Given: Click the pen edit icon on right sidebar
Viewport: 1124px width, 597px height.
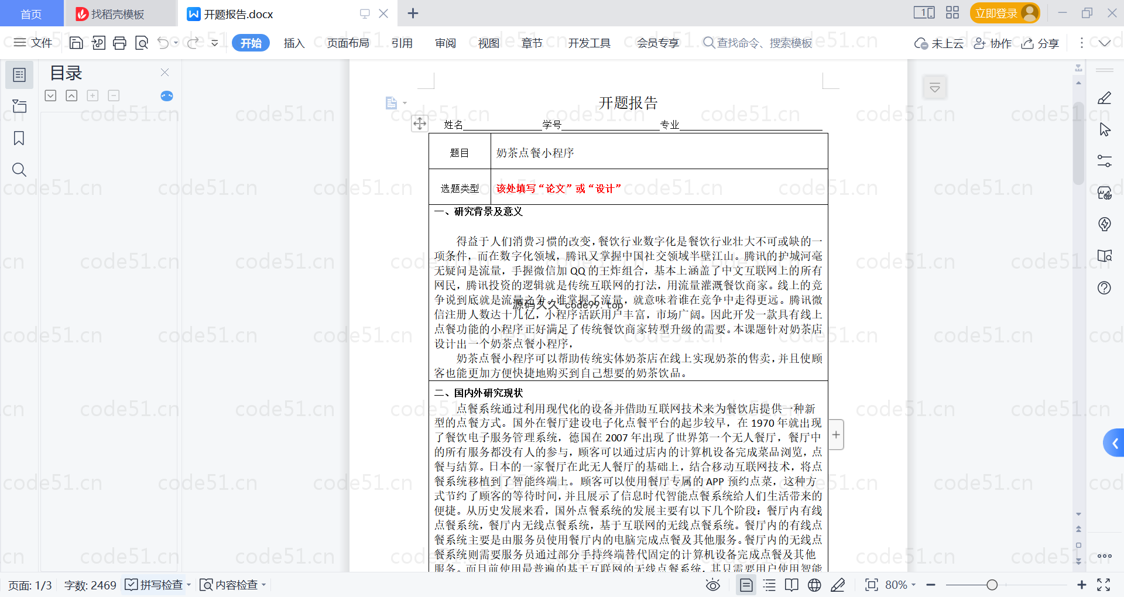Looking at the screenshot, I should (1104, 98).
